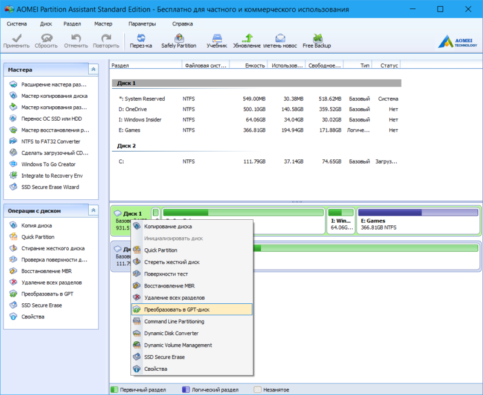This screenshot has height=395, width=483.
Task: Open the Параметры menu
Action: click(x=142, y=24)
